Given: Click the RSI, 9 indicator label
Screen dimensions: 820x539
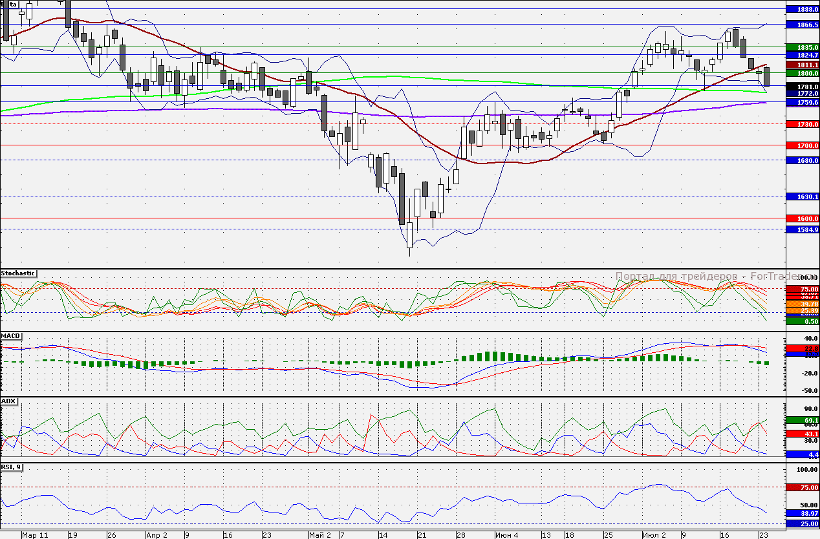Looking at the screenshot, I should tap(11, 467).
